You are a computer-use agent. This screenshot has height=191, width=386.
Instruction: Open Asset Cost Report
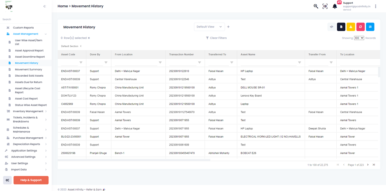[x=26, y=98]
